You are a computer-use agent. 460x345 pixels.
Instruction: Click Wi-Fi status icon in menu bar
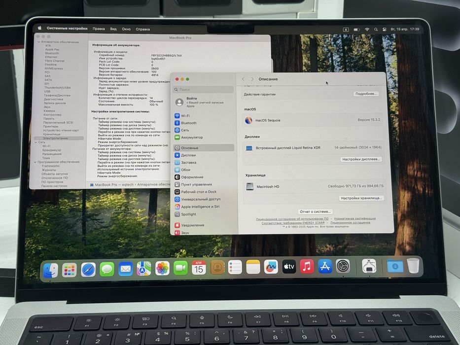(367, 30)
